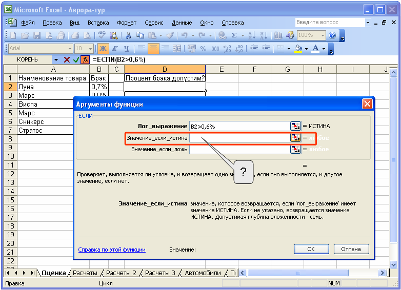Click the horizontal scrollbar thumb
This screenshot has width=401, height=290.
pyautogui.click(x=298, y=273)
